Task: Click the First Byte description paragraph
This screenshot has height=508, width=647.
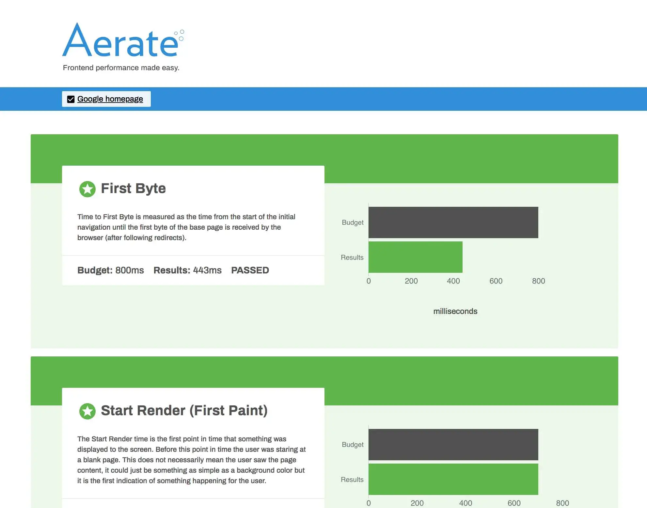Action: coord(186,227)
